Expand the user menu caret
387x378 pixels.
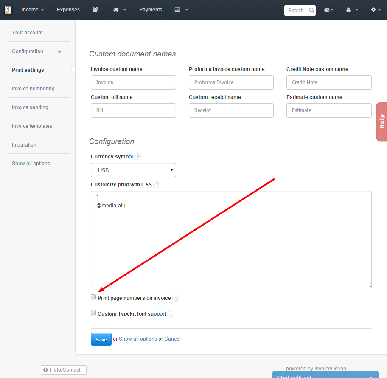coord(356,10)
